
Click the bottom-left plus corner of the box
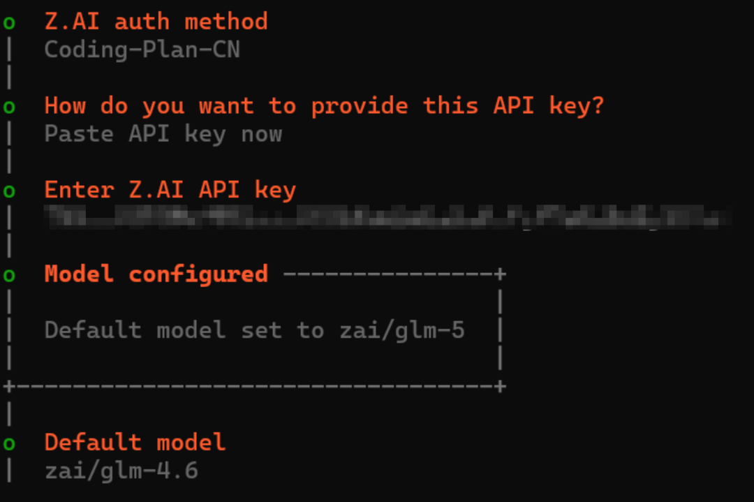coord(9,386)
